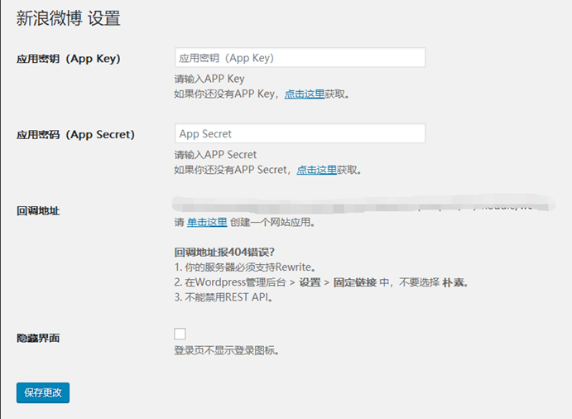
Task: Select the blurred 回调地址 URL text
Action: coord(363,204)
